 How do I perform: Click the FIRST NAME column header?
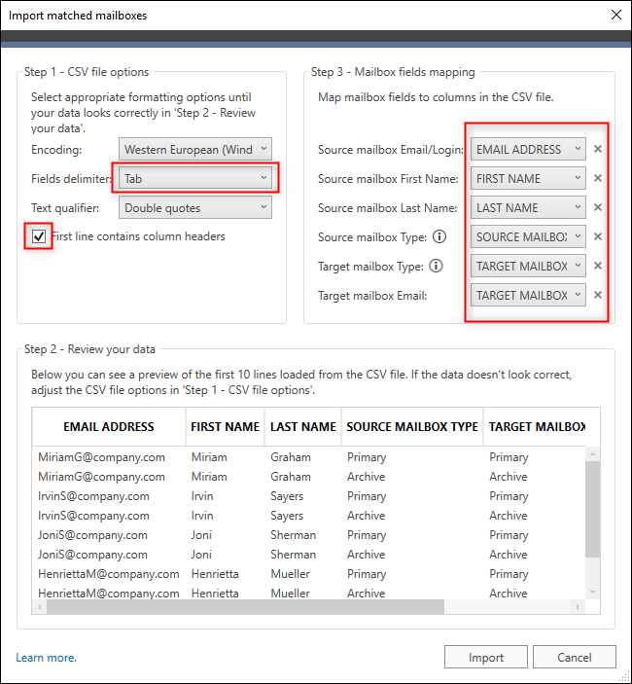coord(225,426)
